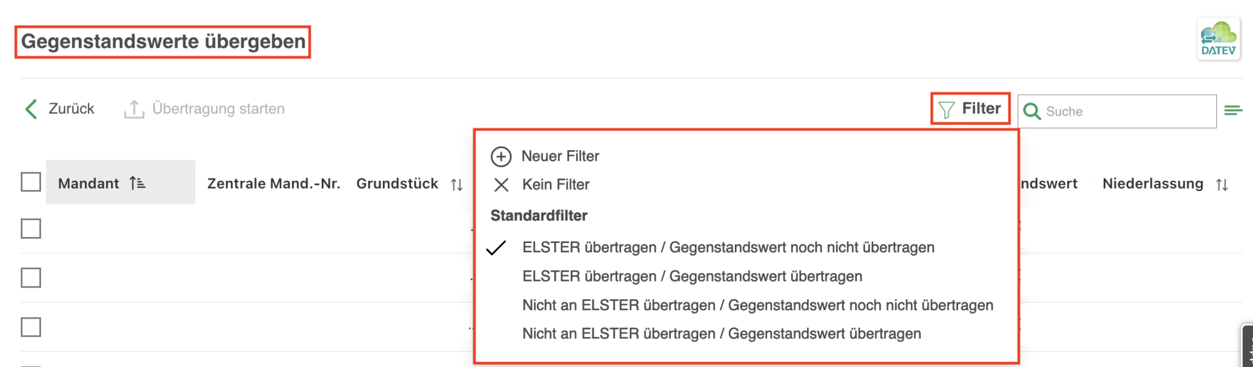This screenshot has width=1253, height=367.
Task: Click the green magnifier search icon
Action: tap(1032, 111)
